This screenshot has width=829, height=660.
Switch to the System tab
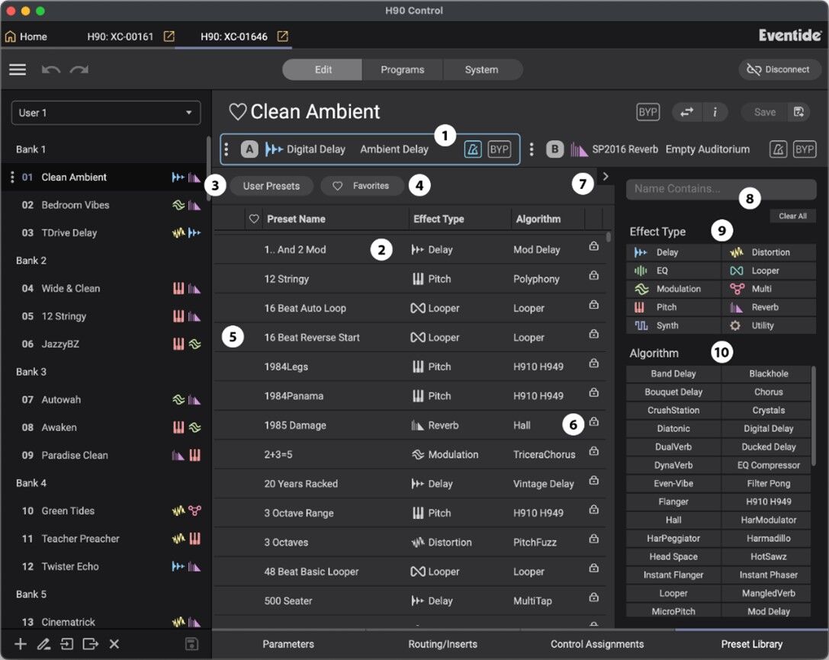[482, 70]
